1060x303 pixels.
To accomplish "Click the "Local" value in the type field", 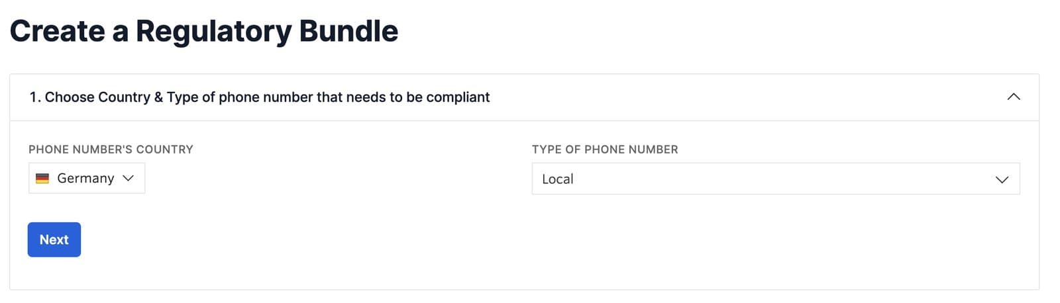I will pyautogui.click(x=558, y=179).
